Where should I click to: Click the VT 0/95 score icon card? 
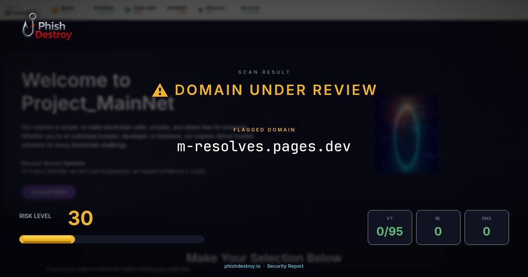pyautogui.click(x=390, y=227)
